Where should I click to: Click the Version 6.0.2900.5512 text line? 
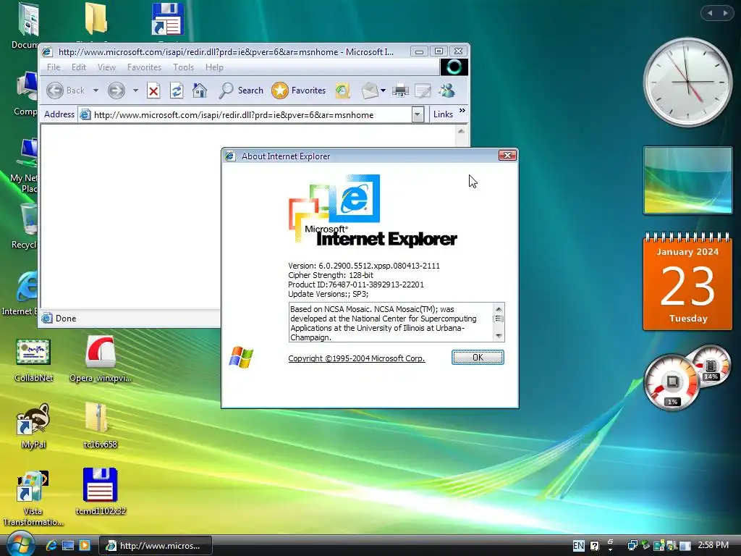point(364,266)
